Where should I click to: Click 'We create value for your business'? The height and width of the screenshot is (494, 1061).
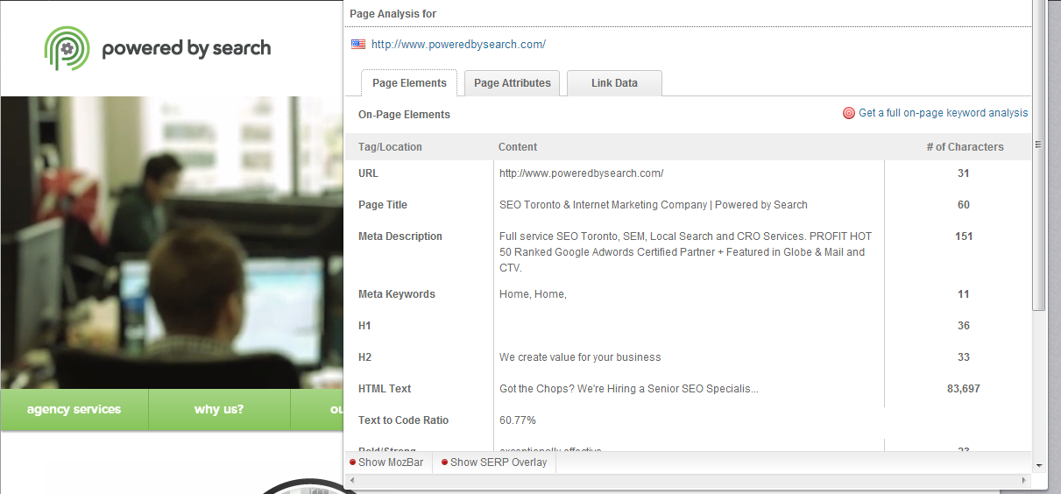pos(580,357)
